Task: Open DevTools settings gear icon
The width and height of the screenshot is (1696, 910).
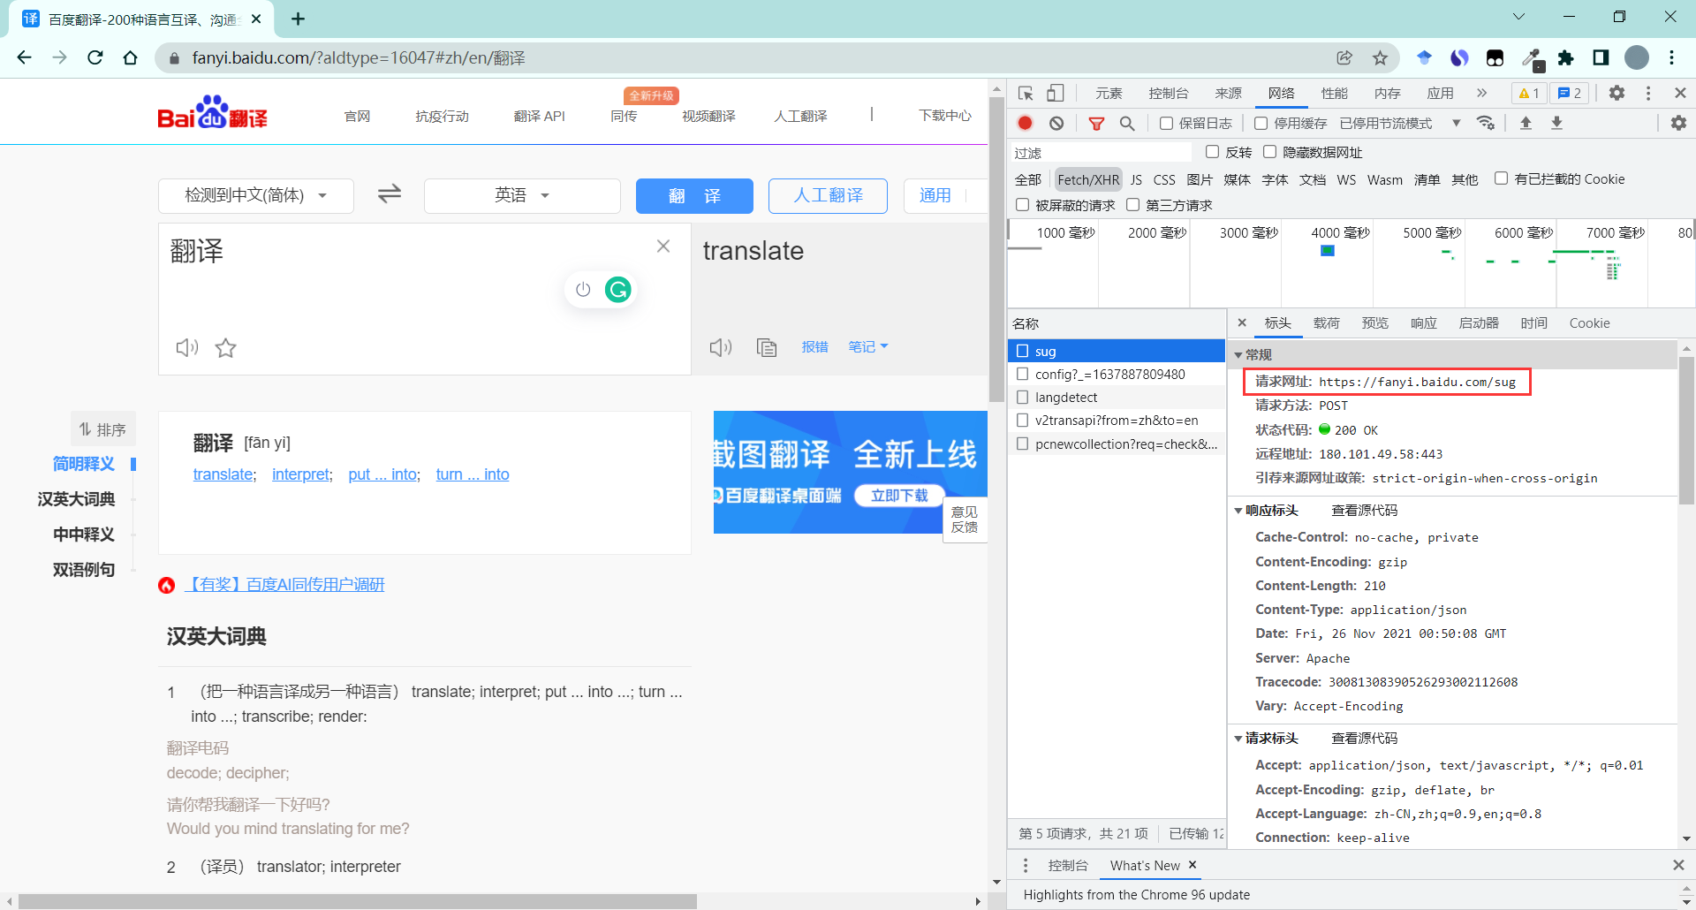Action: click(x=1616, y=94)
